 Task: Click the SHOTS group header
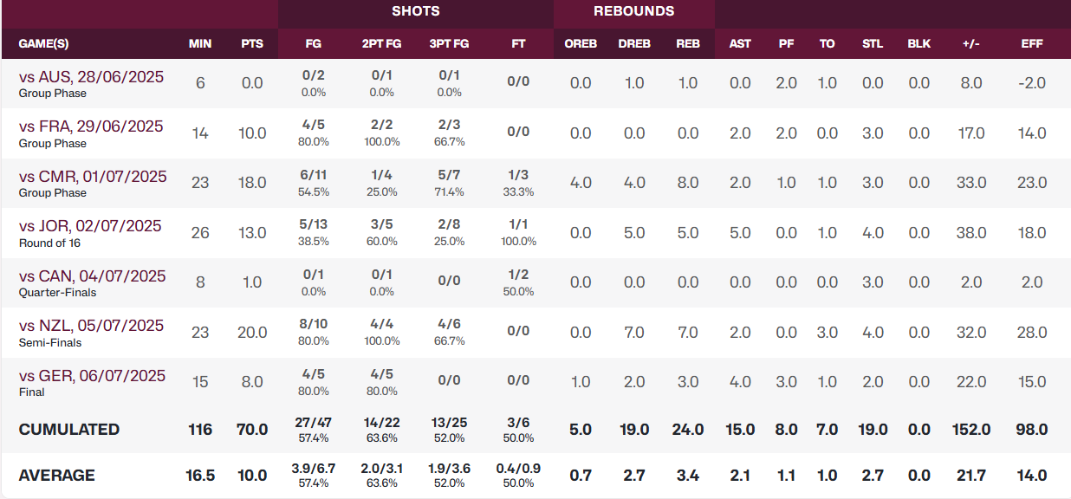416,11
